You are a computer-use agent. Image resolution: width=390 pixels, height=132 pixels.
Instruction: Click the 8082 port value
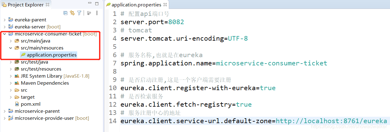tap(176, 22)
